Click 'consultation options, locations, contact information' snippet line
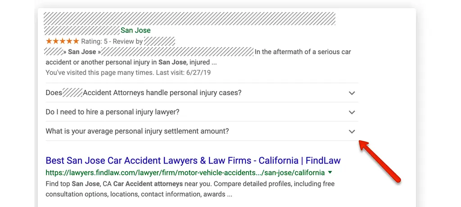The image size is (461, 207). tap(139, 194)
